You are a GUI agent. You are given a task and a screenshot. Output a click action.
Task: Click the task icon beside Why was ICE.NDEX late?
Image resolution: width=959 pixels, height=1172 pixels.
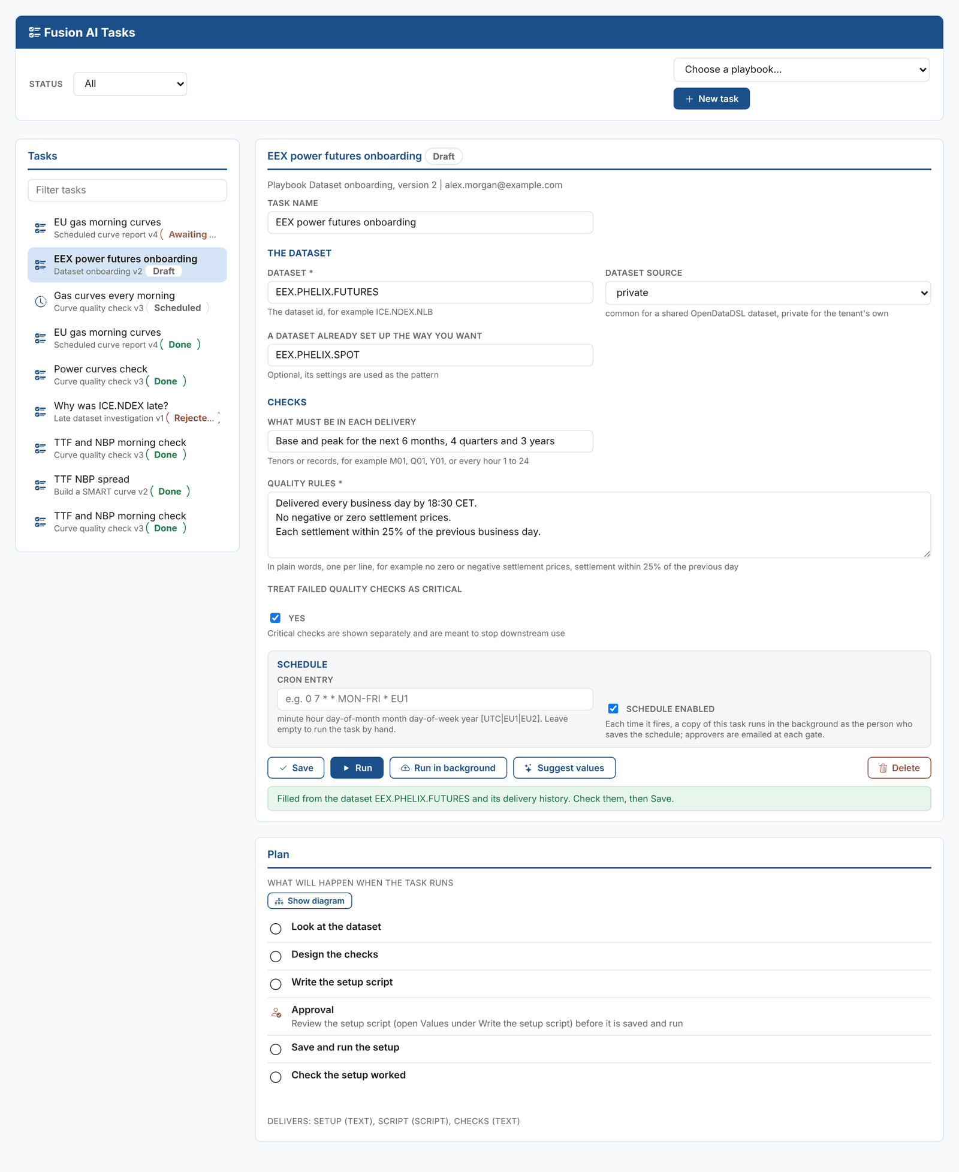click(40, 412)
